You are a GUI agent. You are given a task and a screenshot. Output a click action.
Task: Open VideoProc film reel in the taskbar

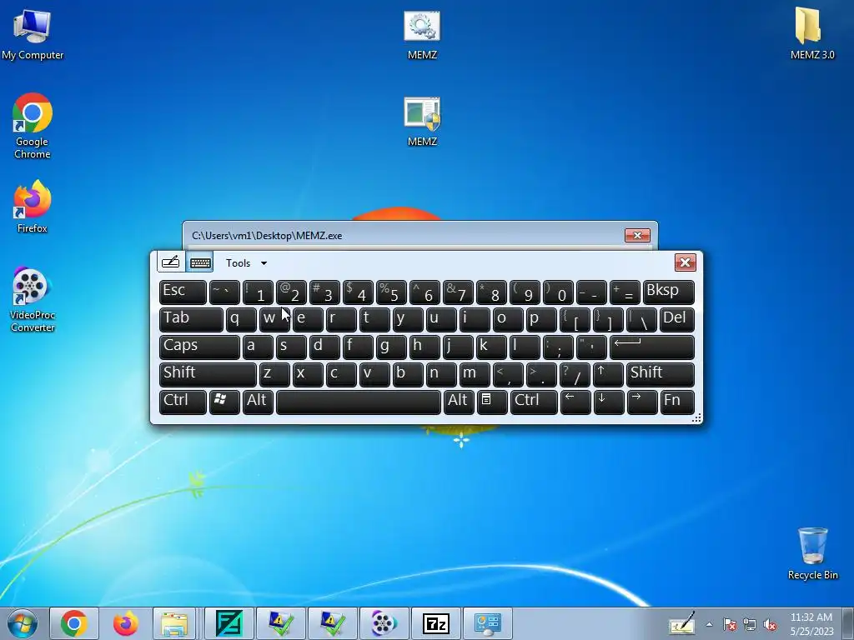tap(384, 623)
